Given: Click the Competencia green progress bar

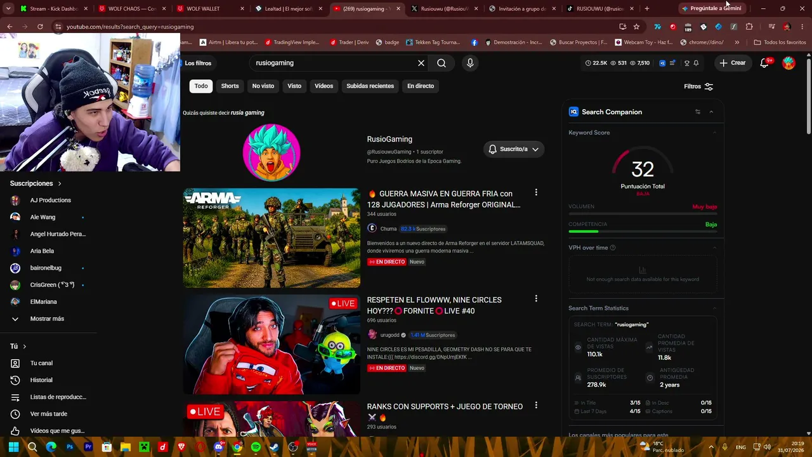Looking at the screenshot, I should (x=583, y=232).
